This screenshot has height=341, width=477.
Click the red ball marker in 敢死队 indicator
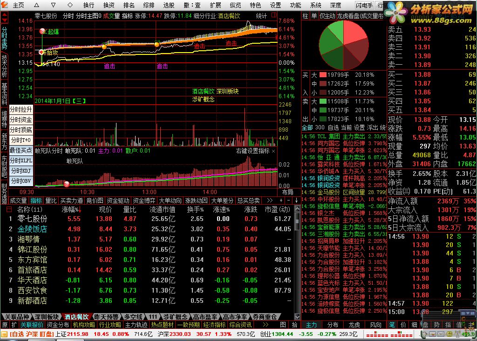tap(67, 184)
